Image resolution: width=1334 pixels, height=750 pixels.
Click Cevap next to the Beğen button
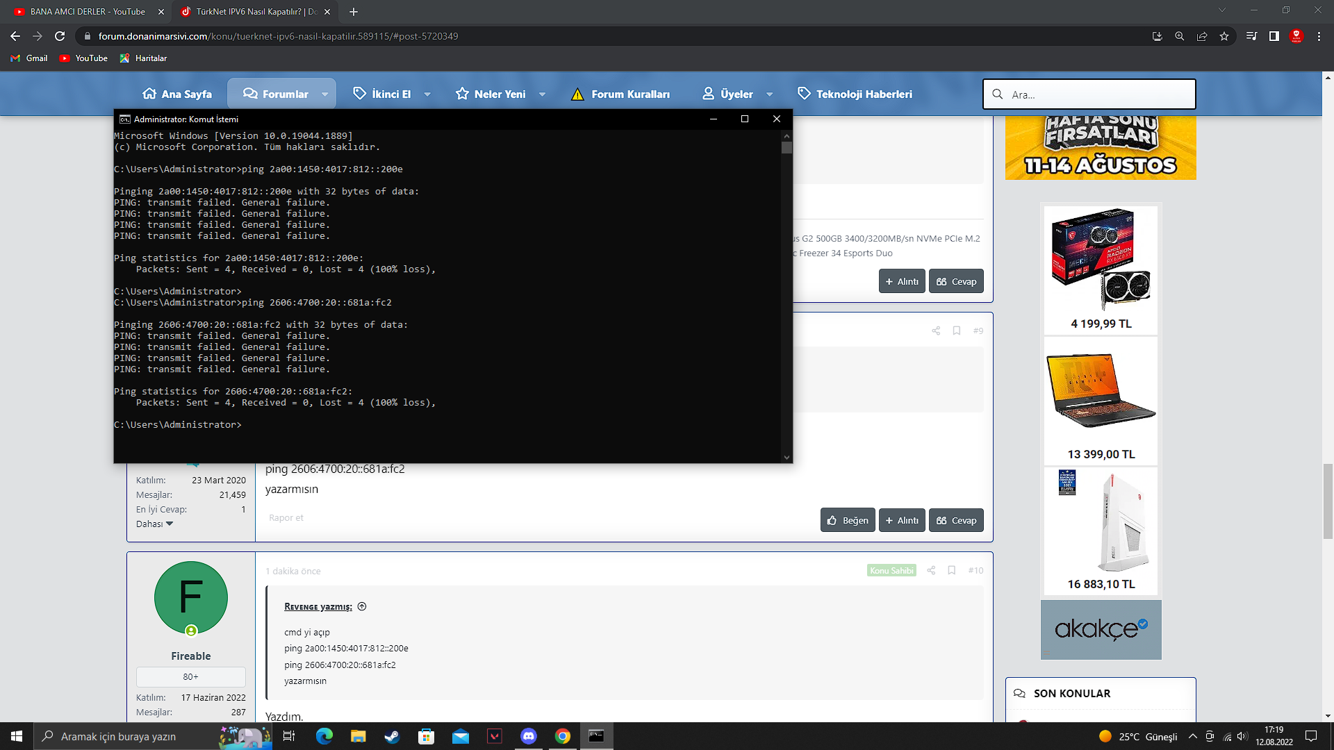[x=956, y=520]
